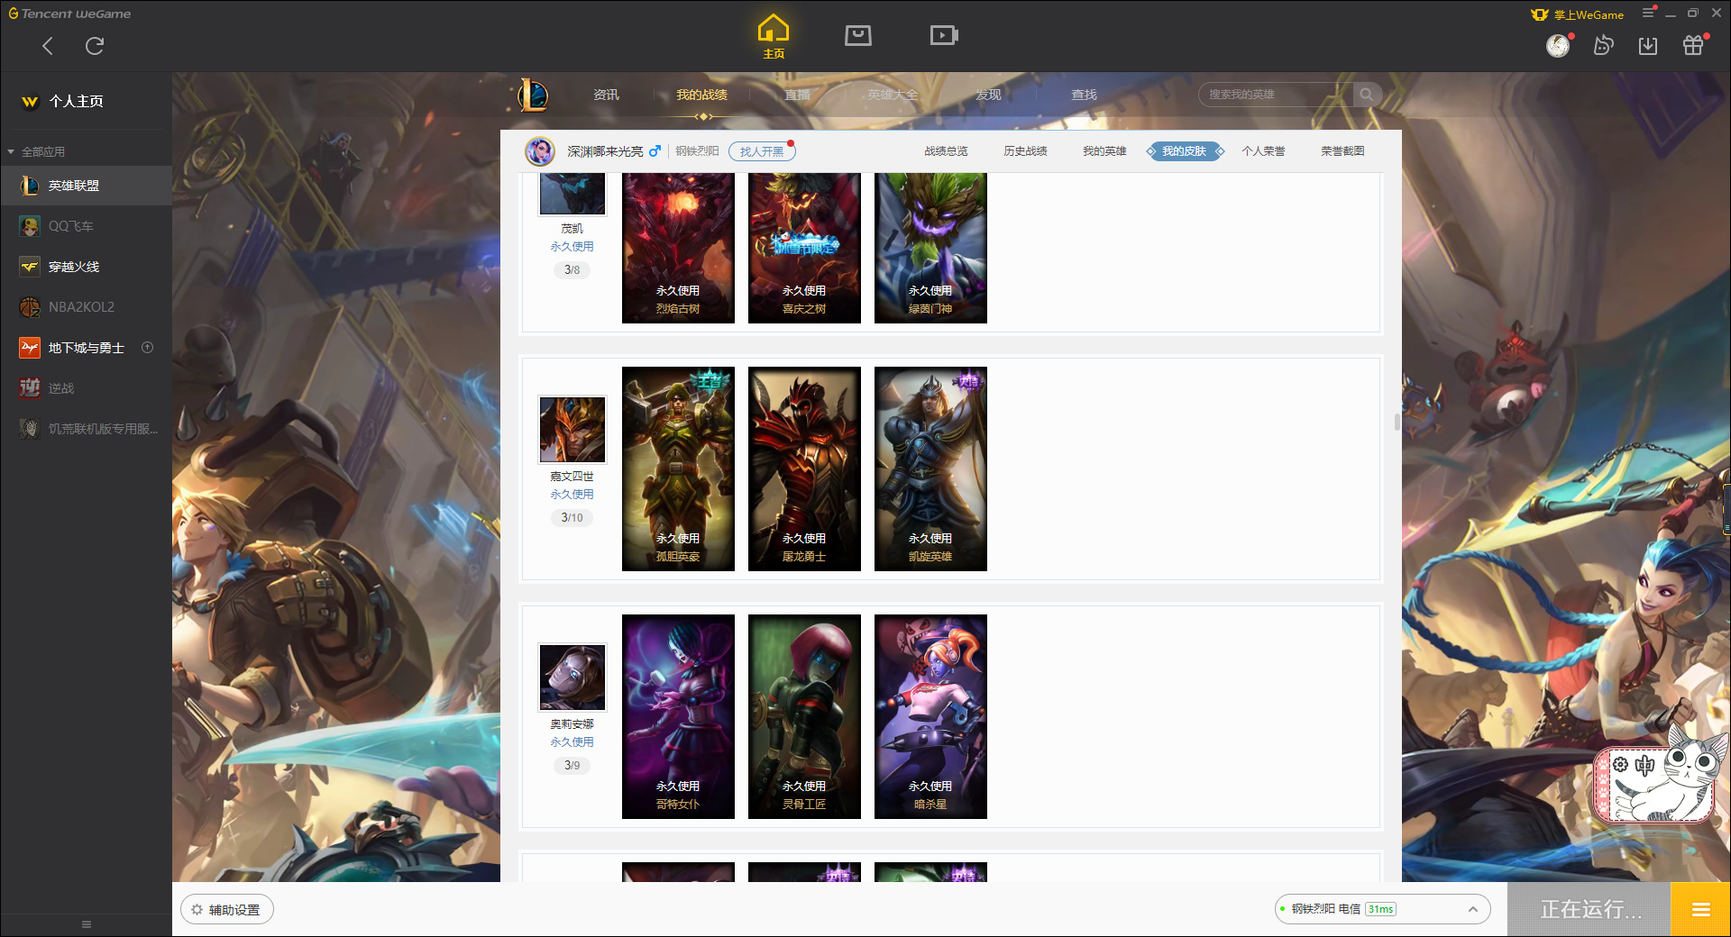Click the 正在运行 status button
The image size is (1731, 937).
pos(1590,909)
